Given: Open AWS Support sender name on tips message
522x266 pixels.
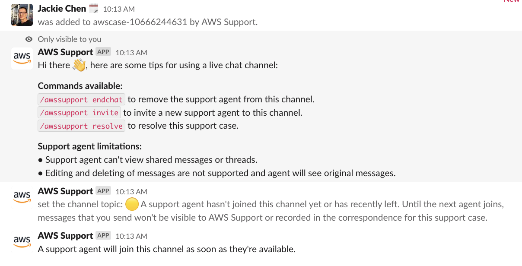Looking at the screenshot, I should (65, 52).
